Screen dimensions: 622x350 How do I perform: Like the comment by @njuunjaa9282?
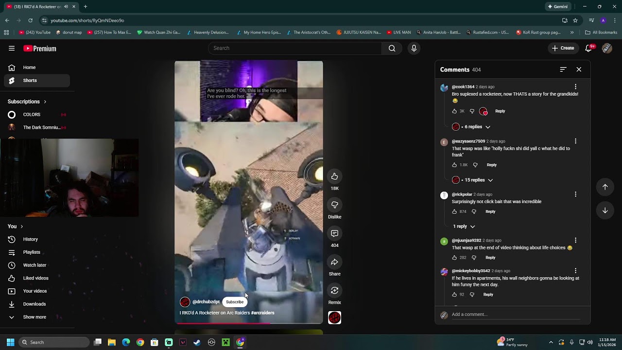[454, 258]
